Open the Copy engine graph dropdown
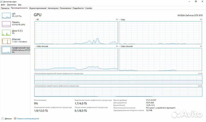 pos(119,19)
